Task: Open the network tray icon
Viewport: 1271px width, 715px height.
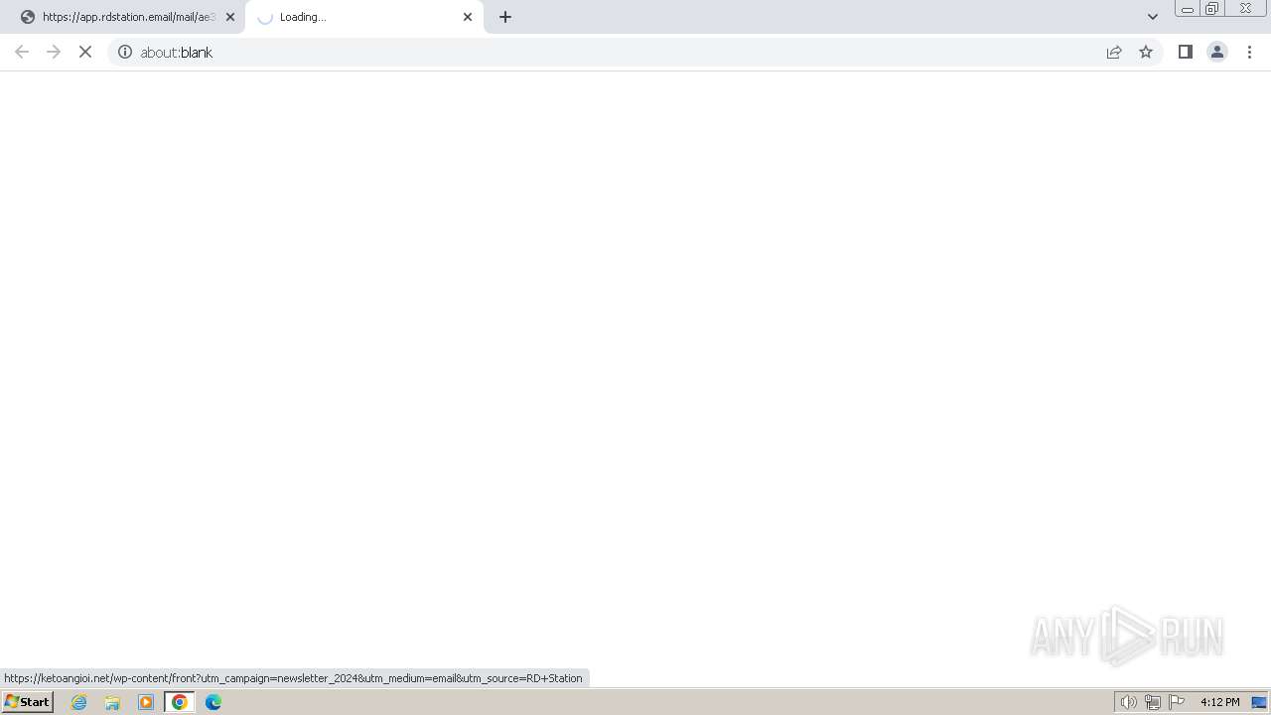Action: point(1153,702)
